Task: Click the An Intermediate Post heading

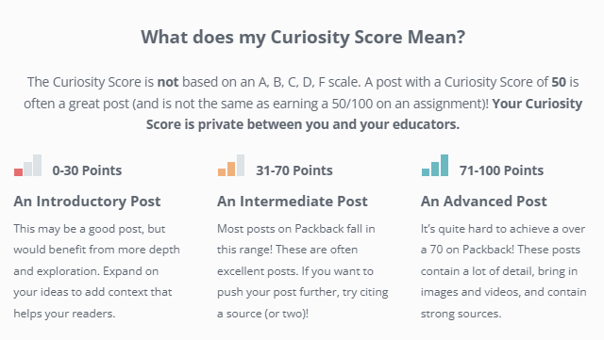Action: point(293,202)
